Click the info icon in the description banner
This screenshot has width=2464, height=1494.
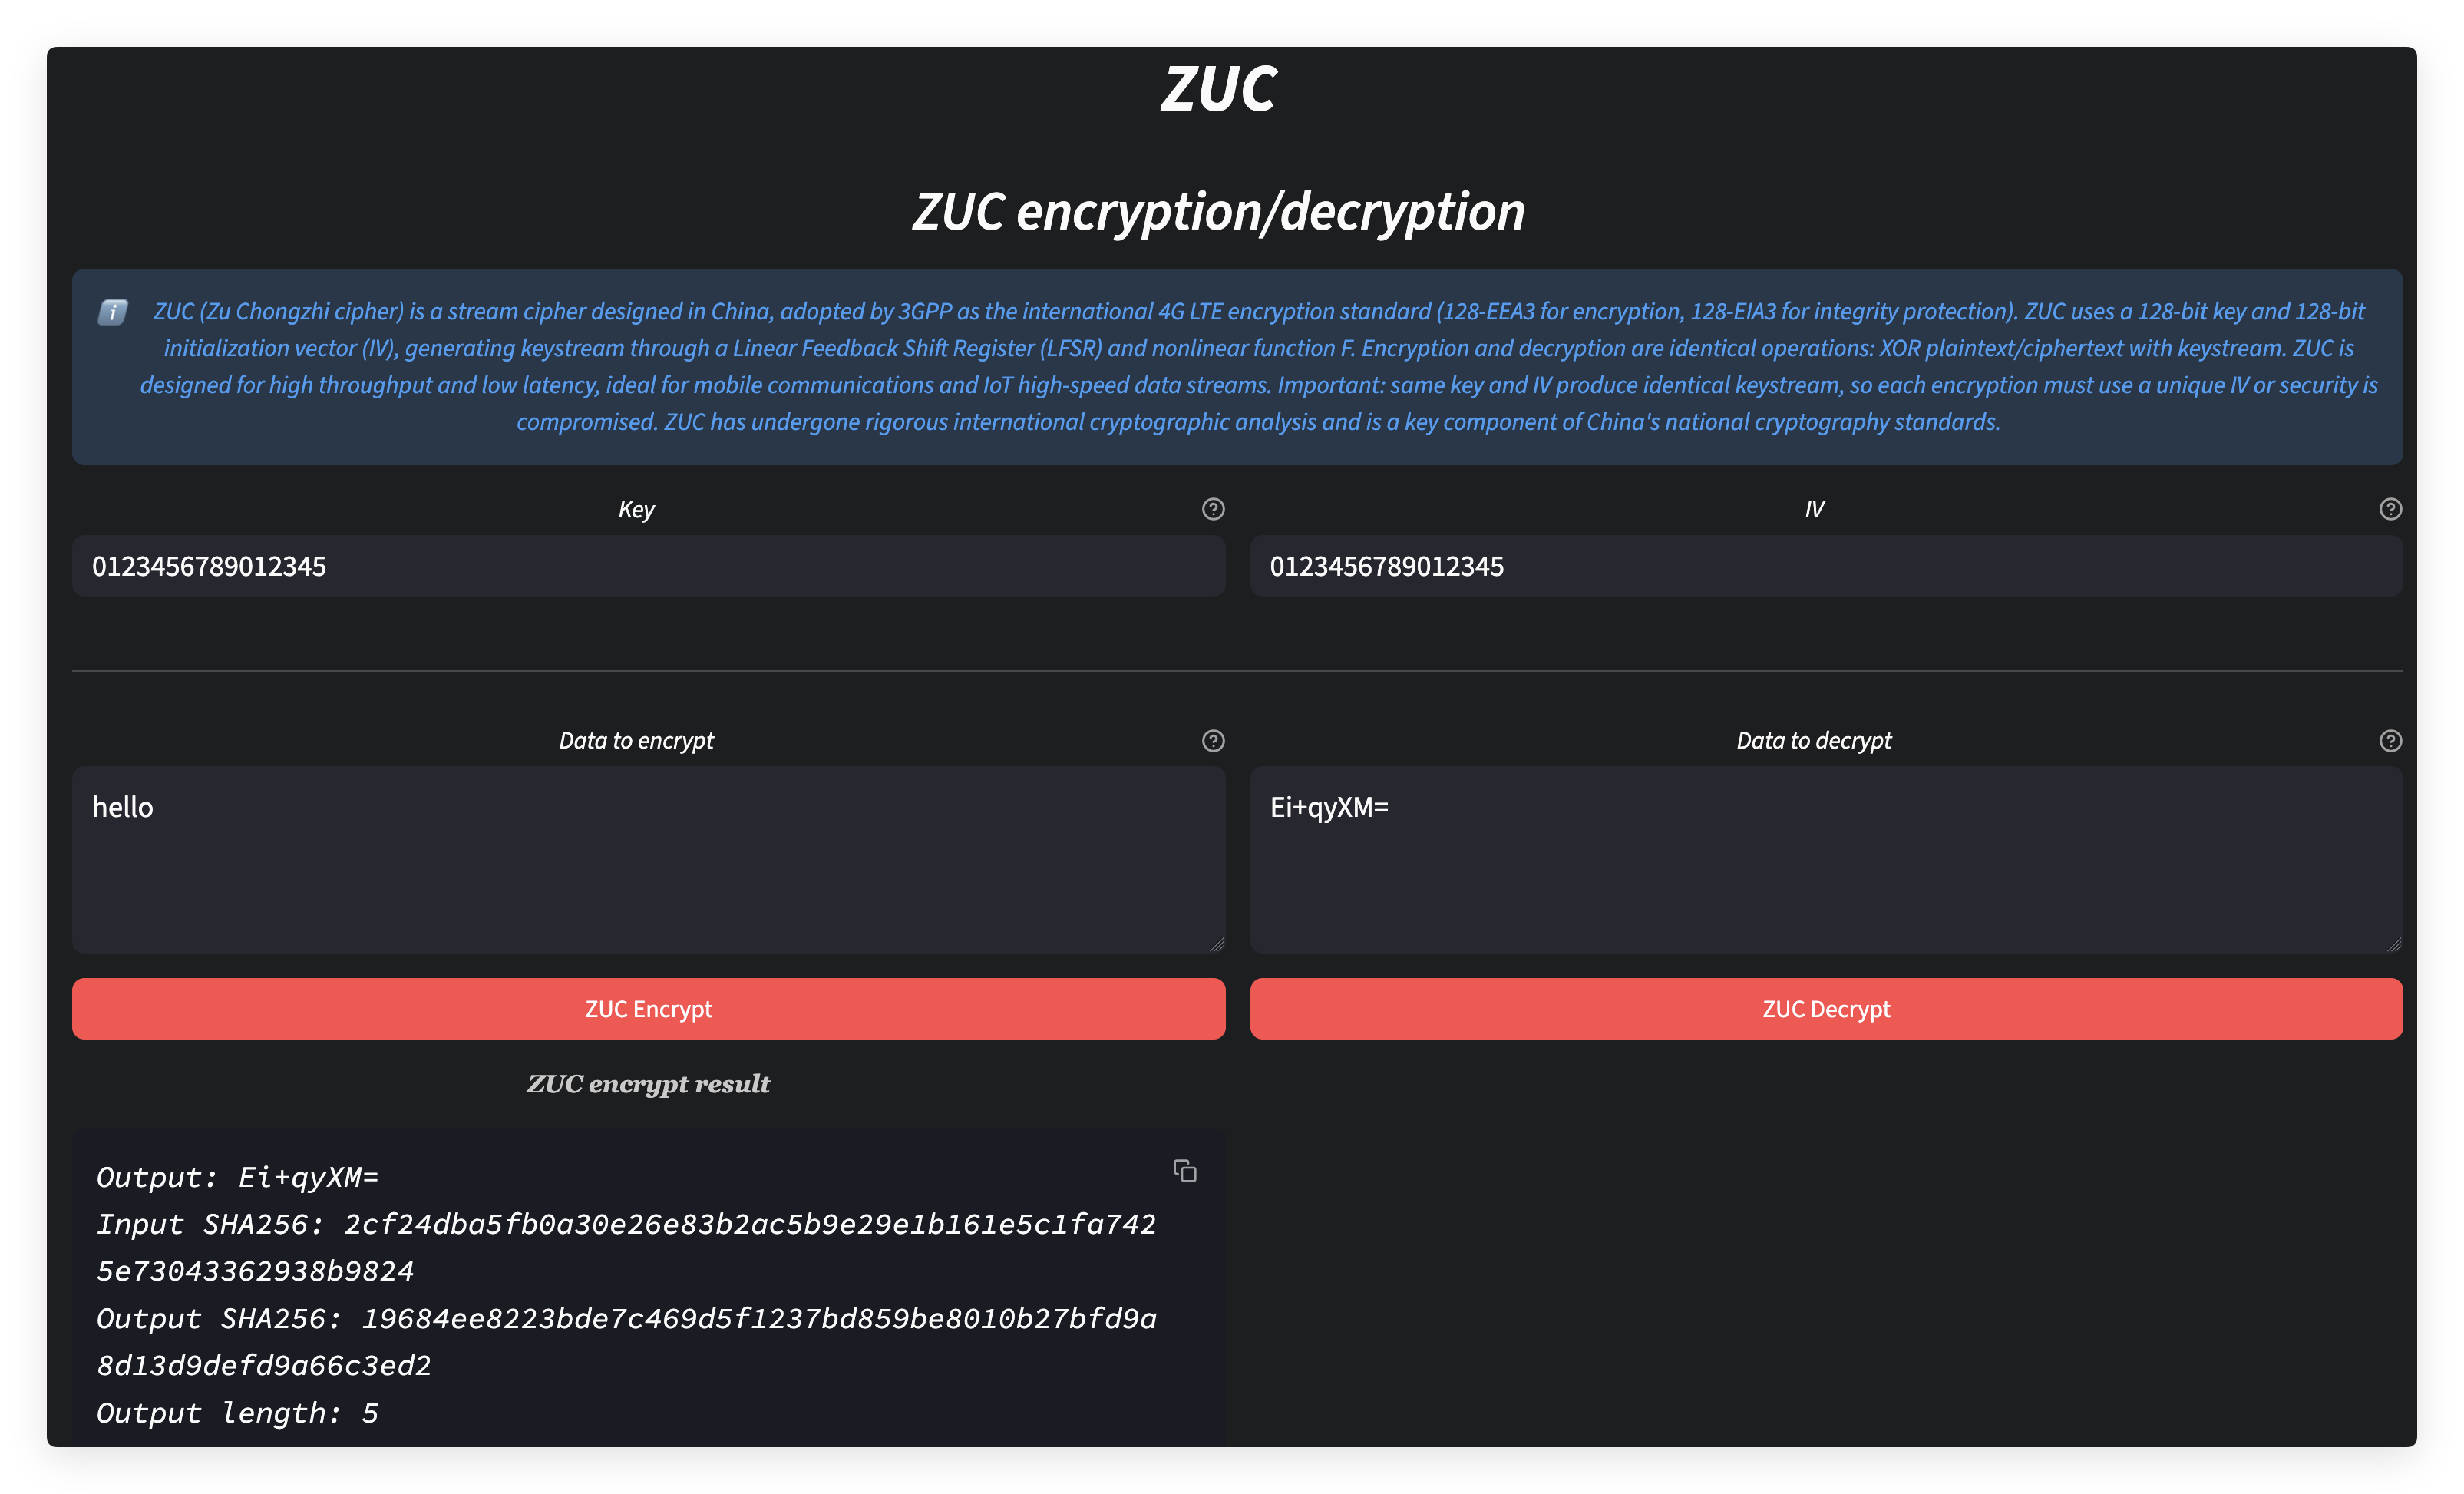[113, 311]
